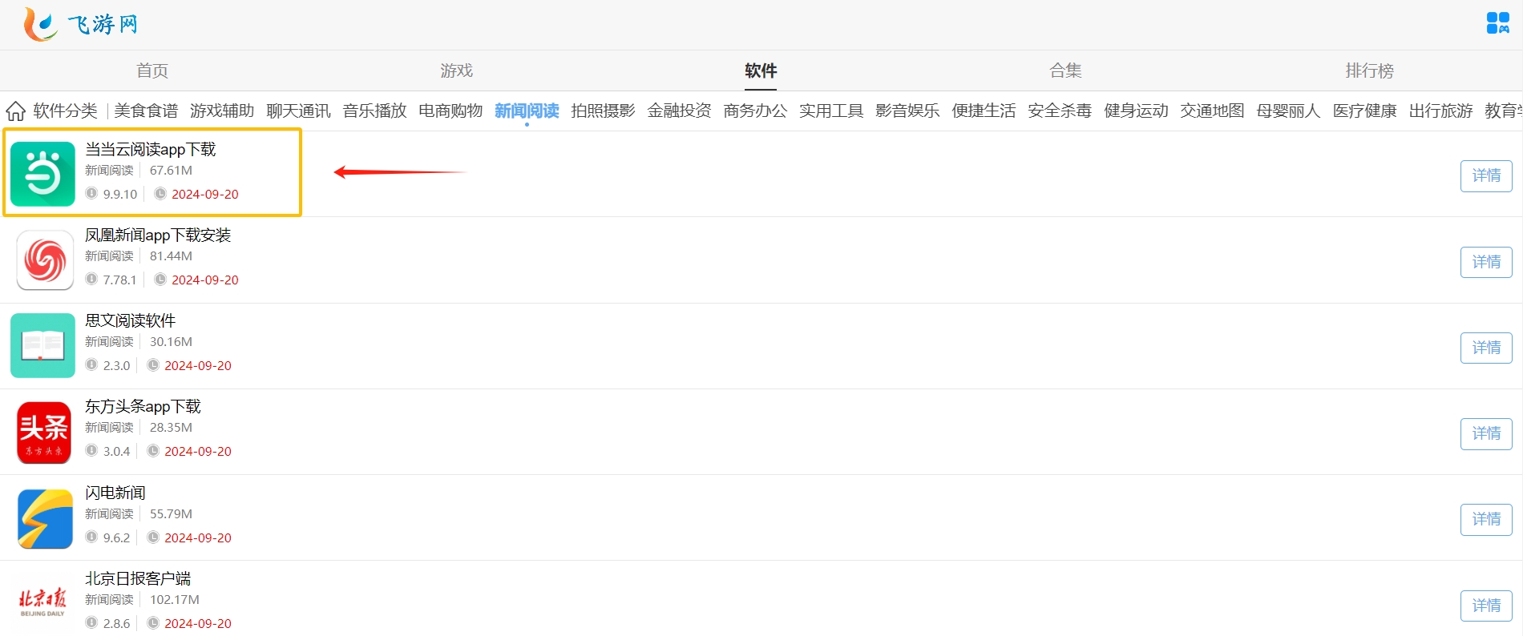Select the 便捷生活 category
The height and width of the screenshot is (636, 1523).
pos(984,111)
